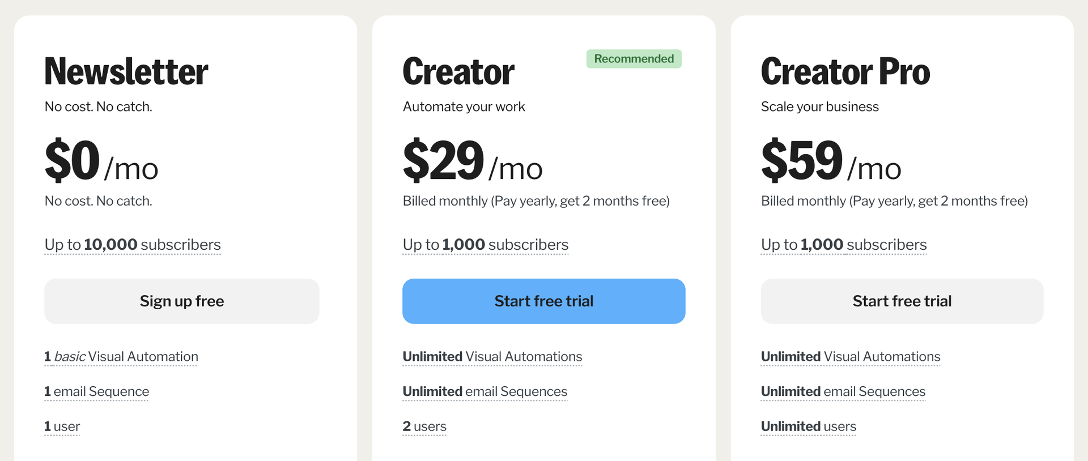Click the Newsletter plan heading
1088x461 pixels.
pos(126,72)
